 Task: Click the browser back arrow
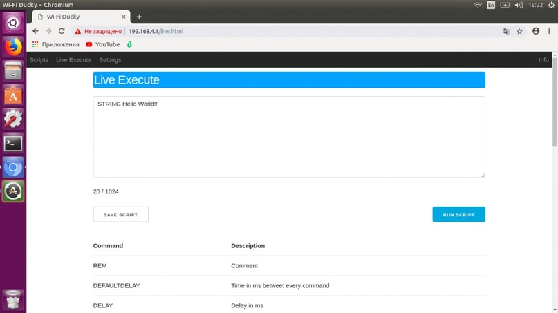tap(35, 31)
